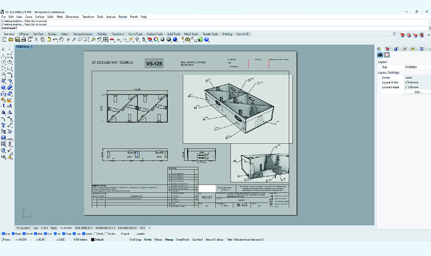Open the PORTADA viewport title dropdown arrow
The width and height of the screenshot is (431, 256).
[32, 47]
